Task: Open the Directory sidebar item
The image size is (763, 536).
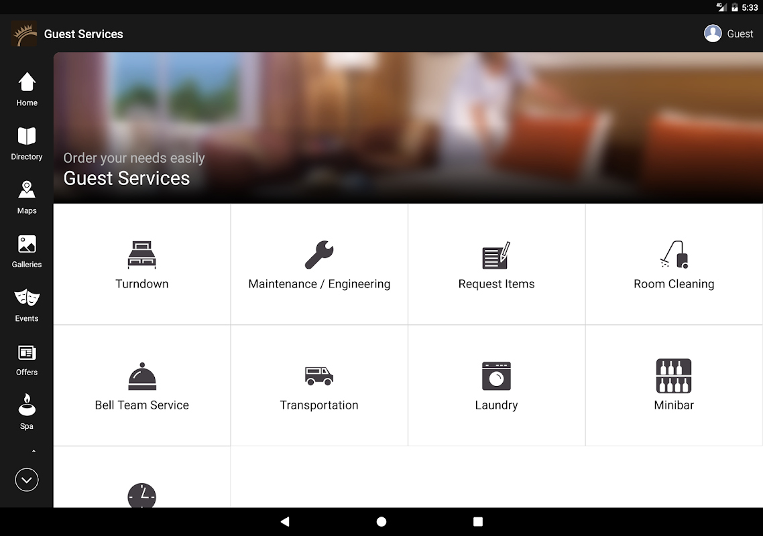Action: coord(27,143)
